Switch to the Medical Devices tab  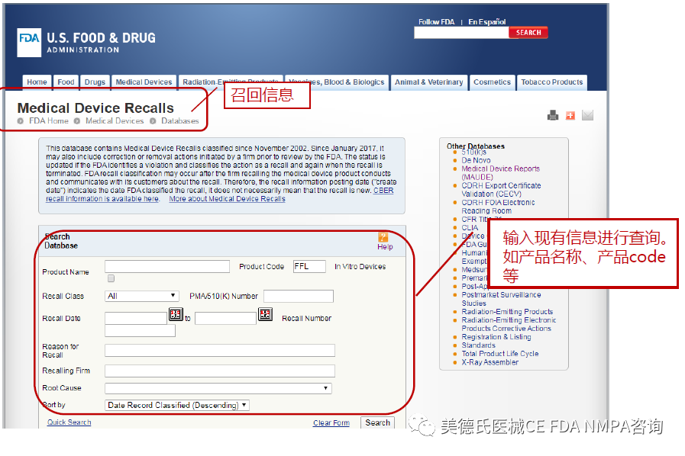(144, 82)
